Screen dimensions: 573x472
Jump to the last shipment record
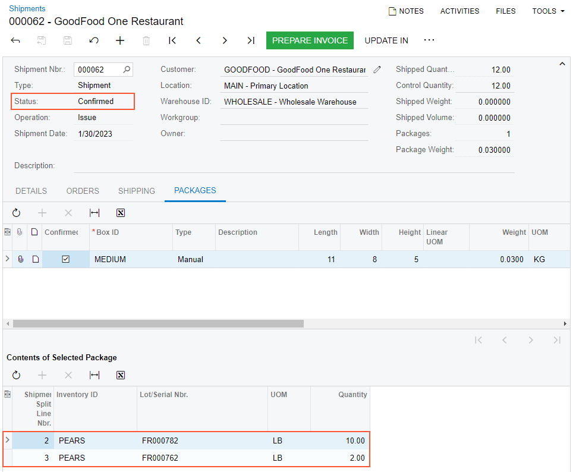251,40
